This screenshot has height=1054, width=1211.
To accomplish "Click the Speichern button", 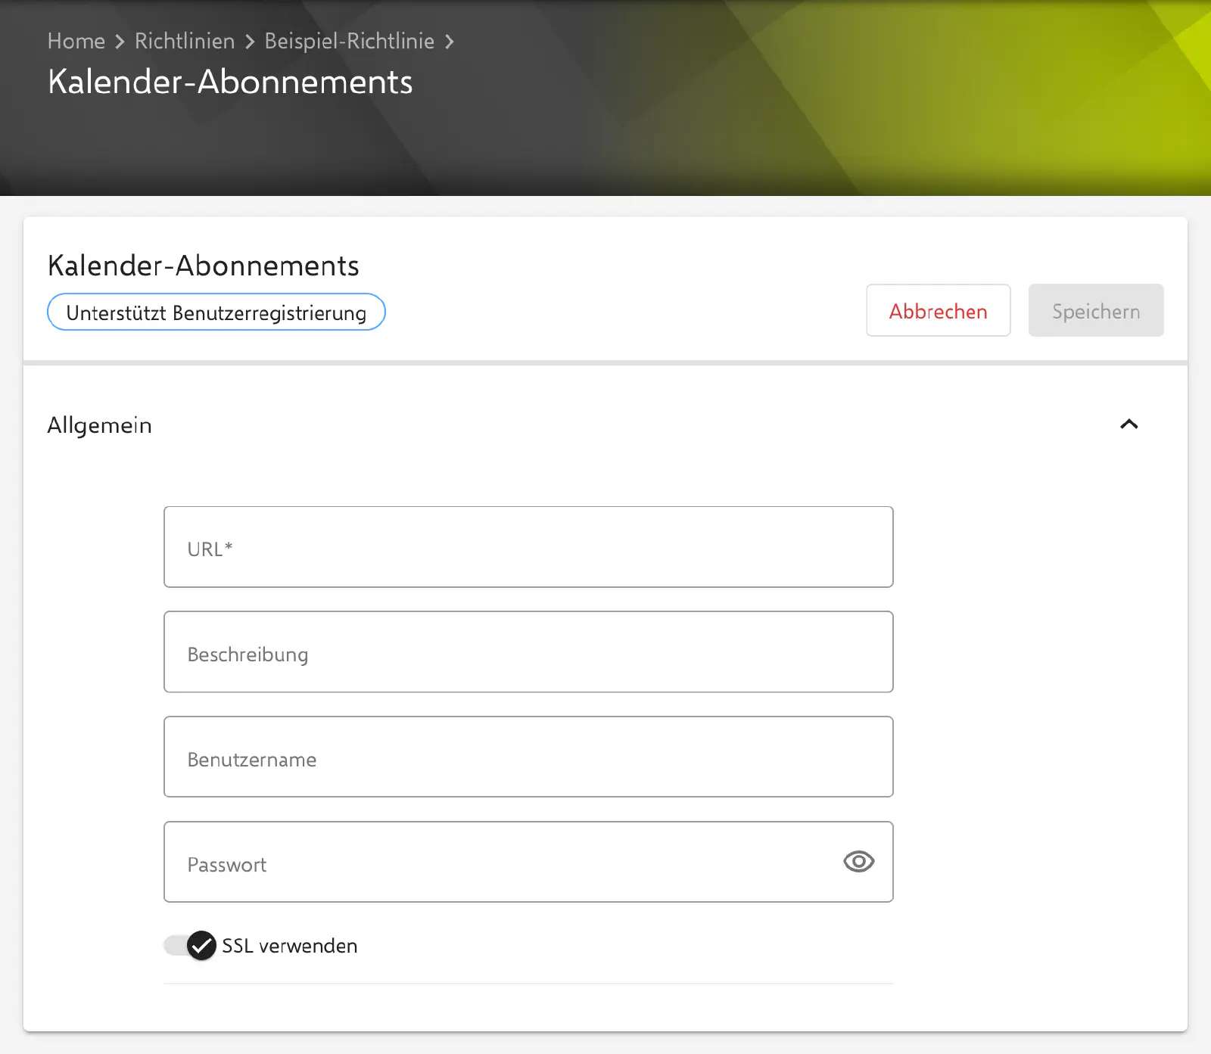I will tap(1095, 310).
